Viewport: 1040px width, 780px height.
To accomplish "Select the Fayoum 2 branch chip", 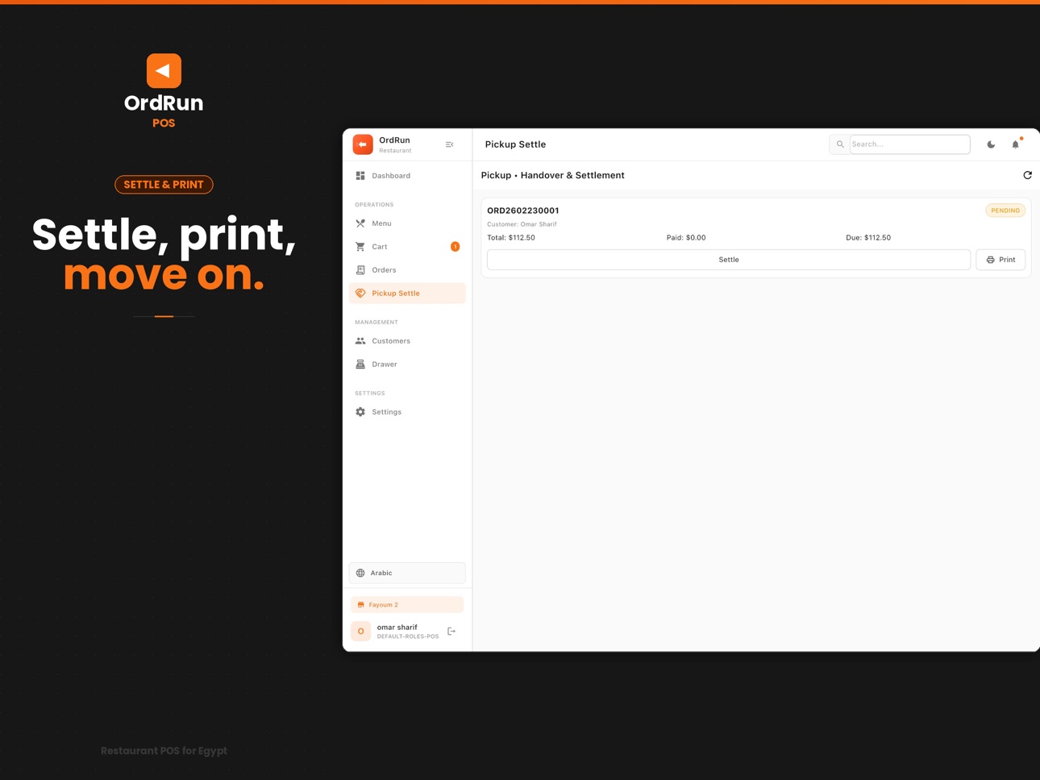I will pyautogui.click(x=407, y=605).
